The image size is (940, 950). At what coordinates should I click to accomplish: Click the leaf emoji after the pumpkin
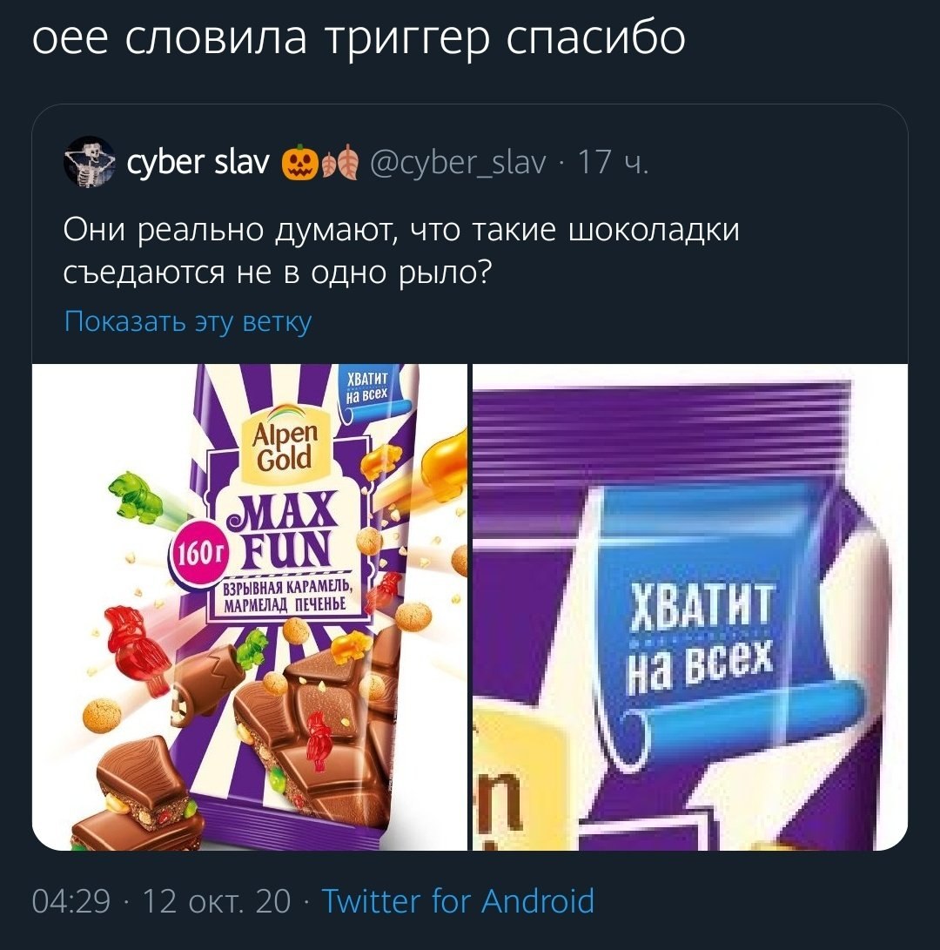coord(339,162)
